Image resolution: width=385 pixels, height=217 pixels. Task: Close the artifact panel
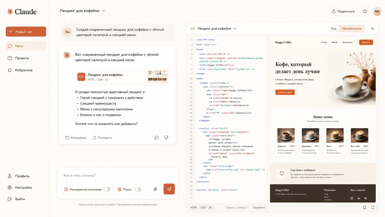[x=373, y=29]
